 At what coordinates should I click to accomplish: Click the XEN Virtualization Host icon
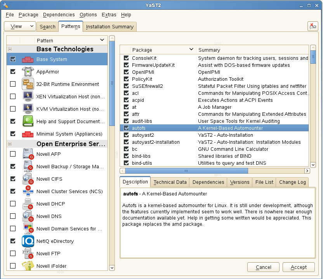pos(28,97)
